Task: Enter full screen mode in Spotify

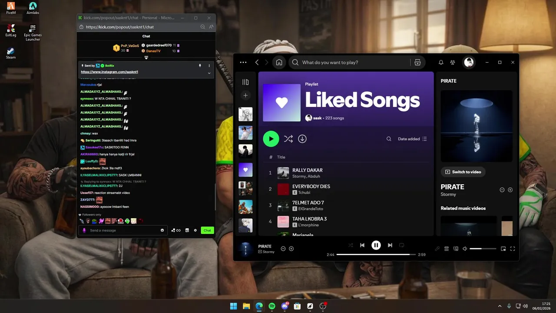Action: pyautogui.click(x=513, y=249)
